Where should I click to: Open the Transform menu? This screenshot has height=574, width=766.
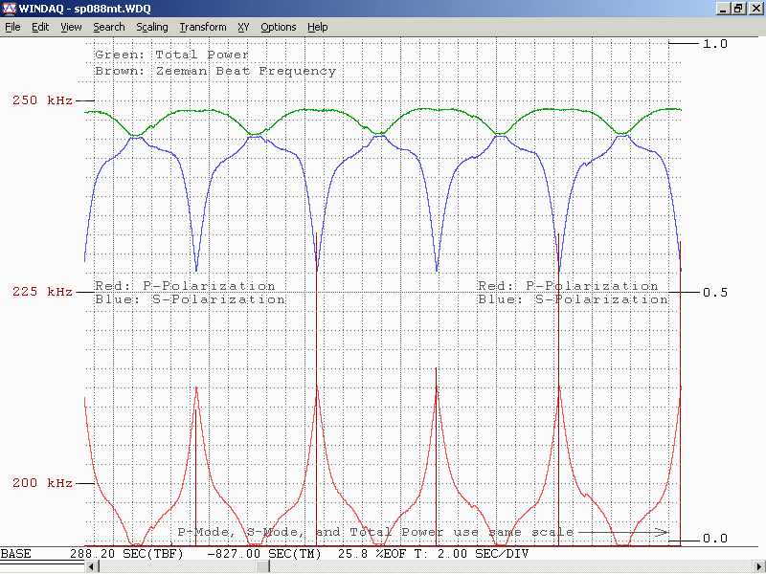203,27
